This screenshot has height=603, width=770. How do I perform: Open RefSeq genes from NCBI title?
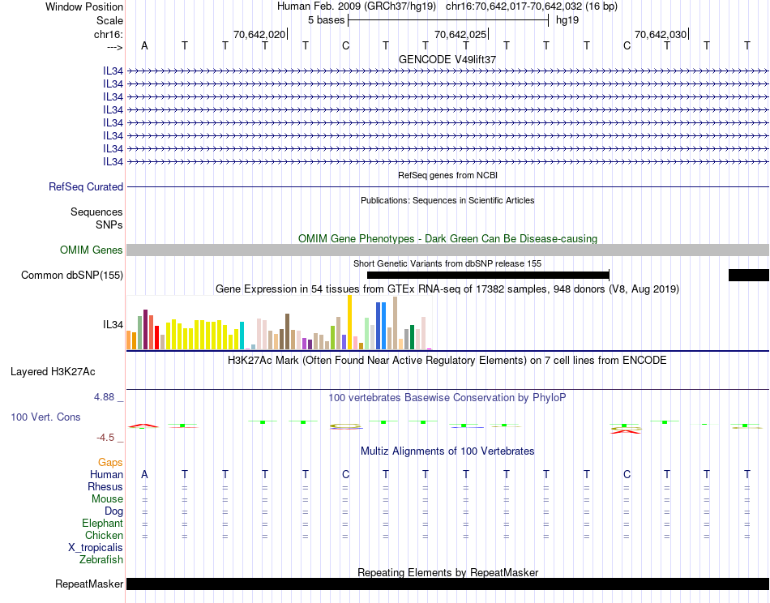coord(447,175)
